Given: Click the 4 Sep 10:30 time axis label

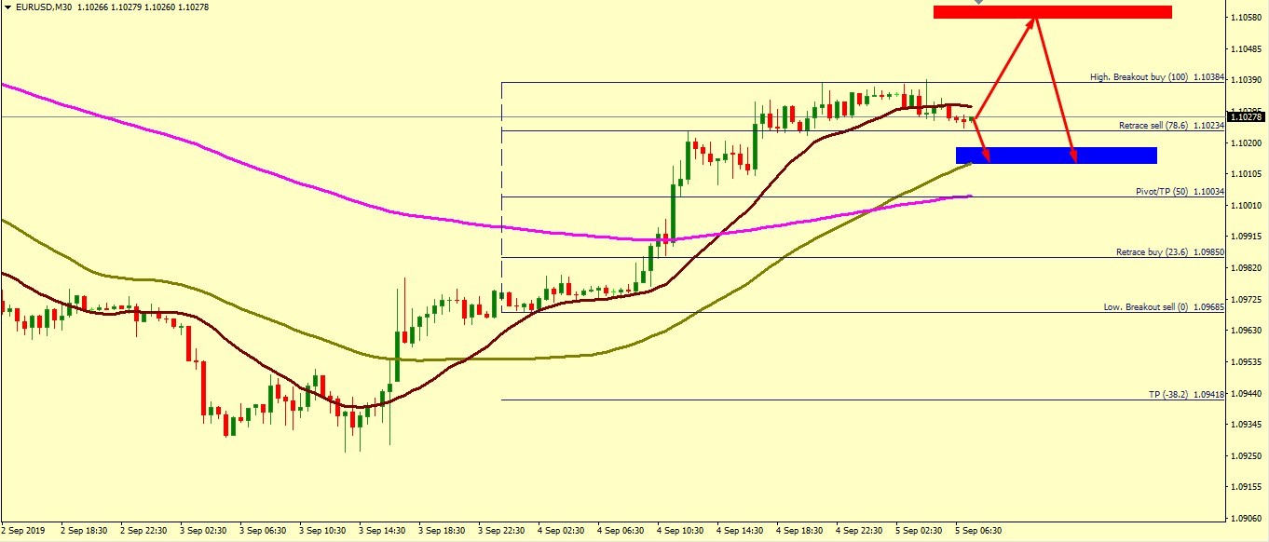Looking at the screenshot, I should (678, 530).
